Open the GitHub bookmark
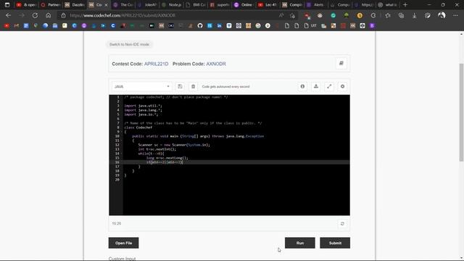Viewport: 464px width, 261px height. pos(200,26)
